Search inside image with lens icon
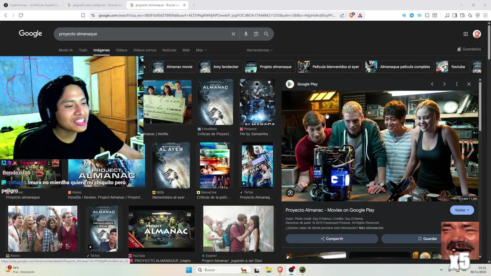Image resolution: width=491 pixels, height=276 pixels. pyautogui.click(x=290, y=193)
